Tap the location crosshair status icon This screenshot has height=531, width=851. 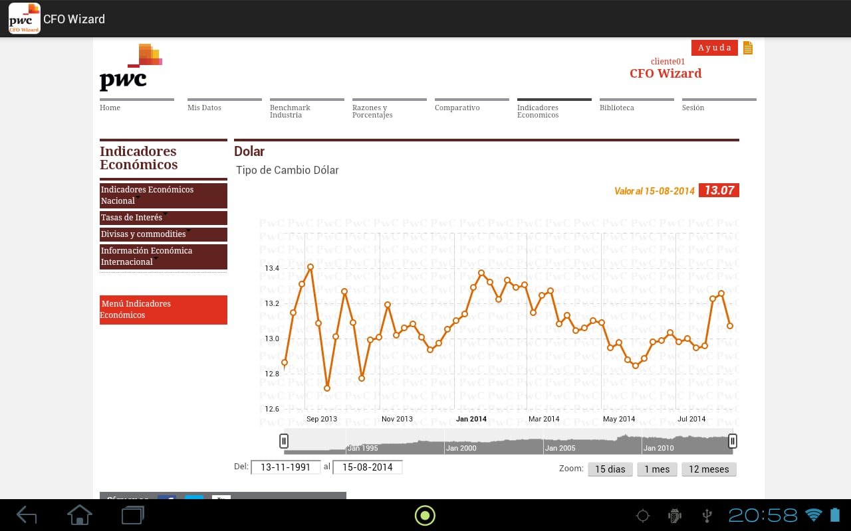(643, 515)
